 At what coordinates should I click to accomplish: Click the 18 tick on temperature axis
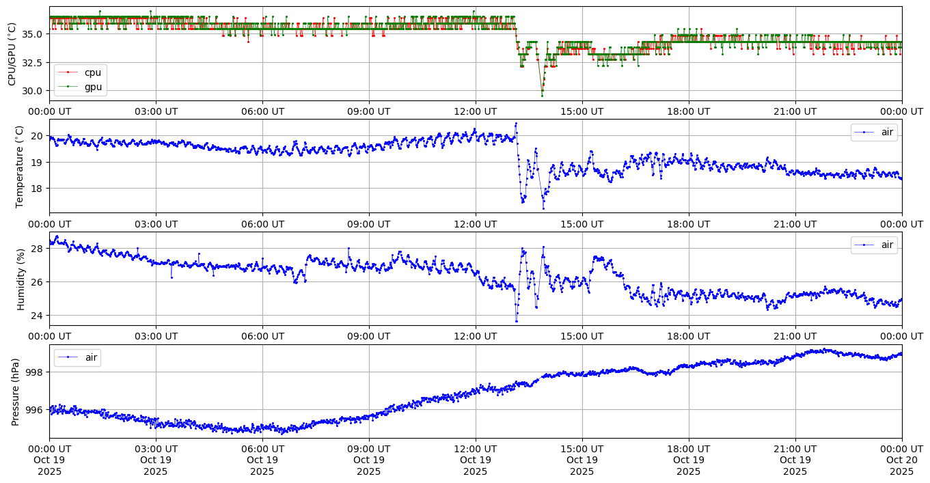(x=39, y=189)
